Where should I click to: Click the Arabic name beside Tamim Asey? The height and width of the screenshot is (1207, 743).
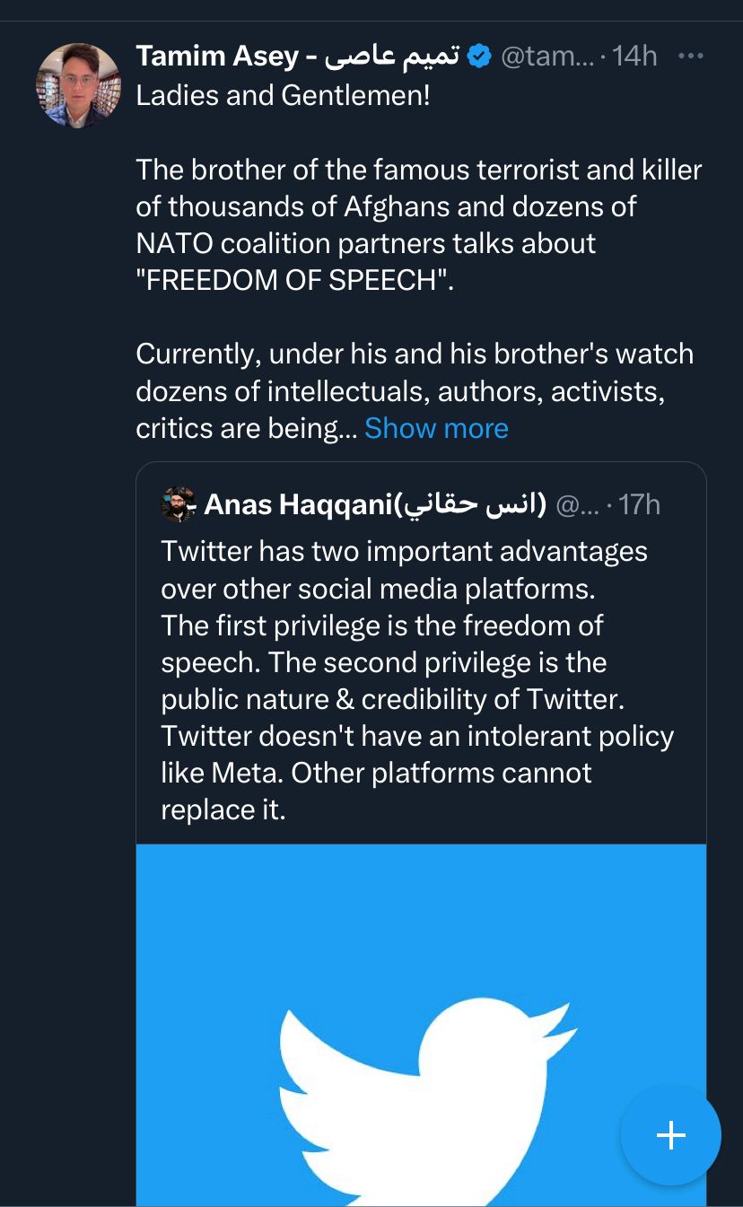click(390, 57)
